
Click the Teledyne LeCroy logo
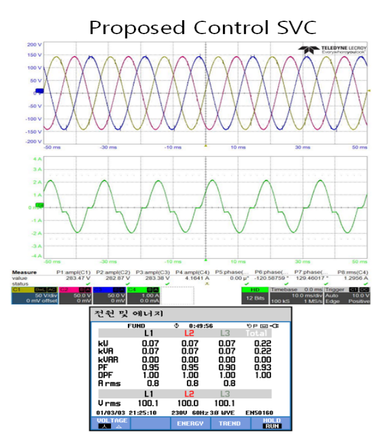coord(332,50)
